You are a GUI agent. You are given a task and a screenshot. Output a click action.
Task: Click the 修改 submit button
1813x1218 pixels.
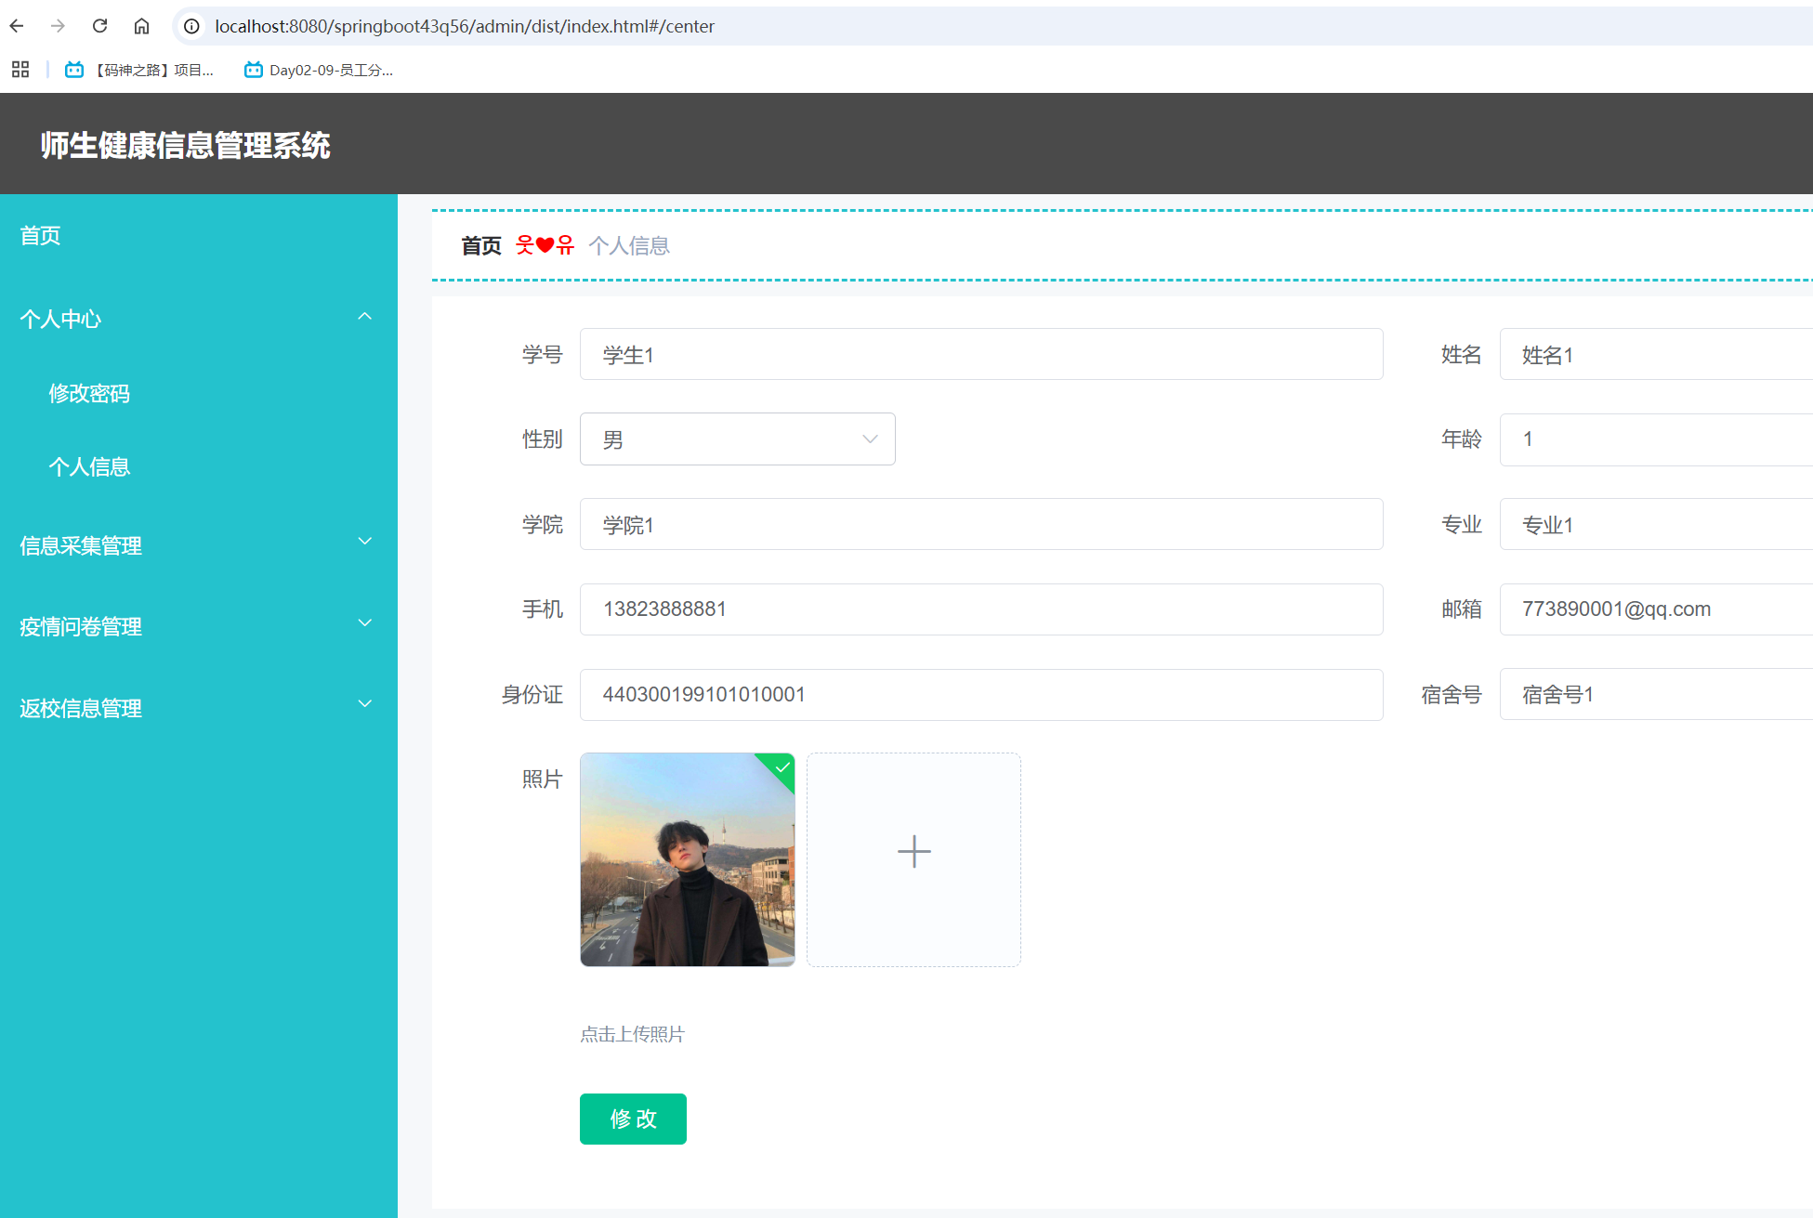click(632, 1119)
